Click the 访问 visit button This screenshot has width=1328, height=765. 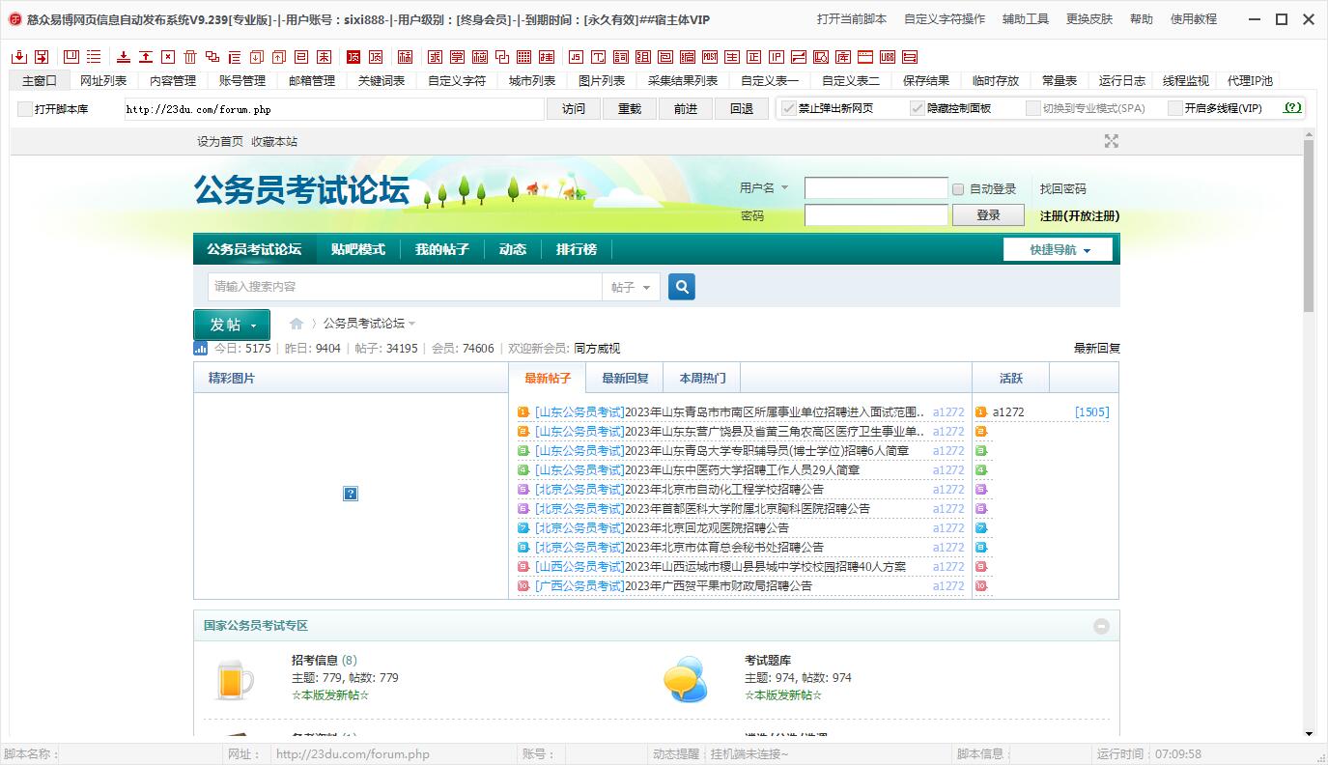574,109
